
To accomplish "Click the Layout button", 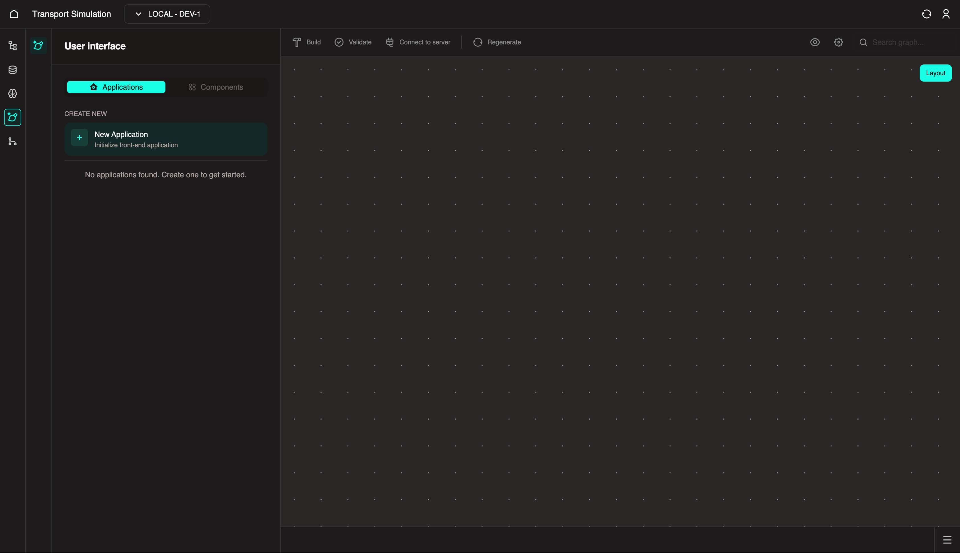I will pyautogui.click(x=935, y=73).
